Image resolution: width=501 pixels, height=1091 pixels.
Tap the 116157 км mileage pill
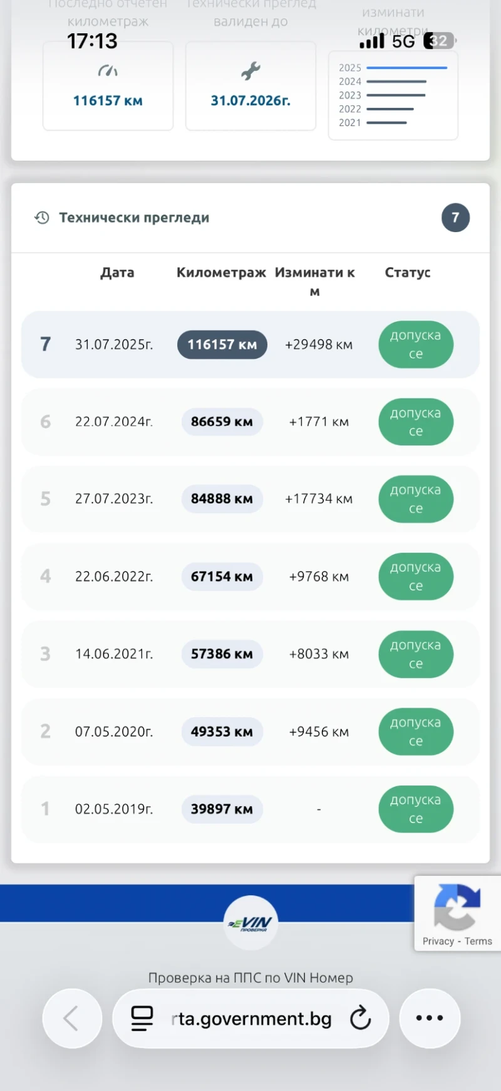(x=222, y=344)
